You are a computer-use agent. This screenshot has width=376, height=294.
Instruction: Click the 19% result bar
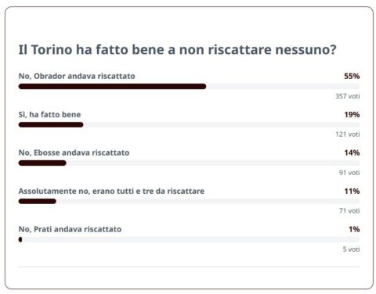51,125
